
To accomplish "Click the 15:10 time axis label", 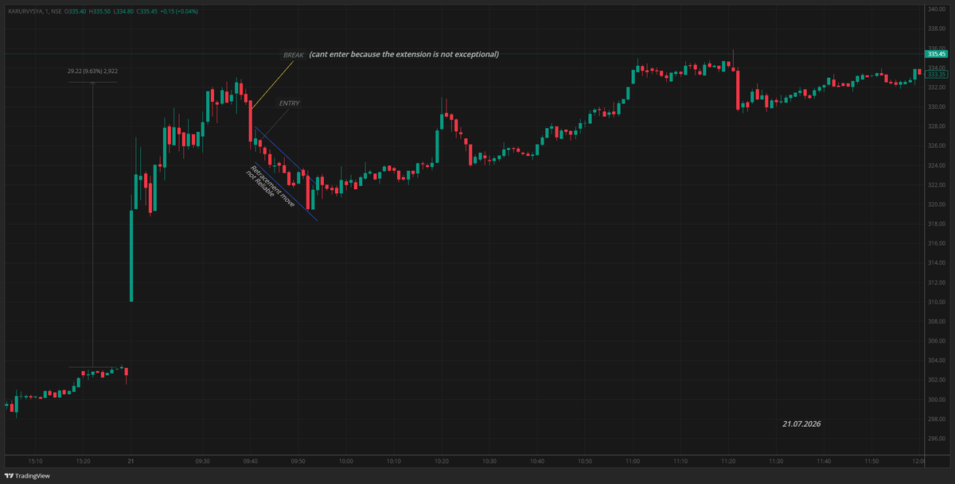I will click(x=35, y=461).
